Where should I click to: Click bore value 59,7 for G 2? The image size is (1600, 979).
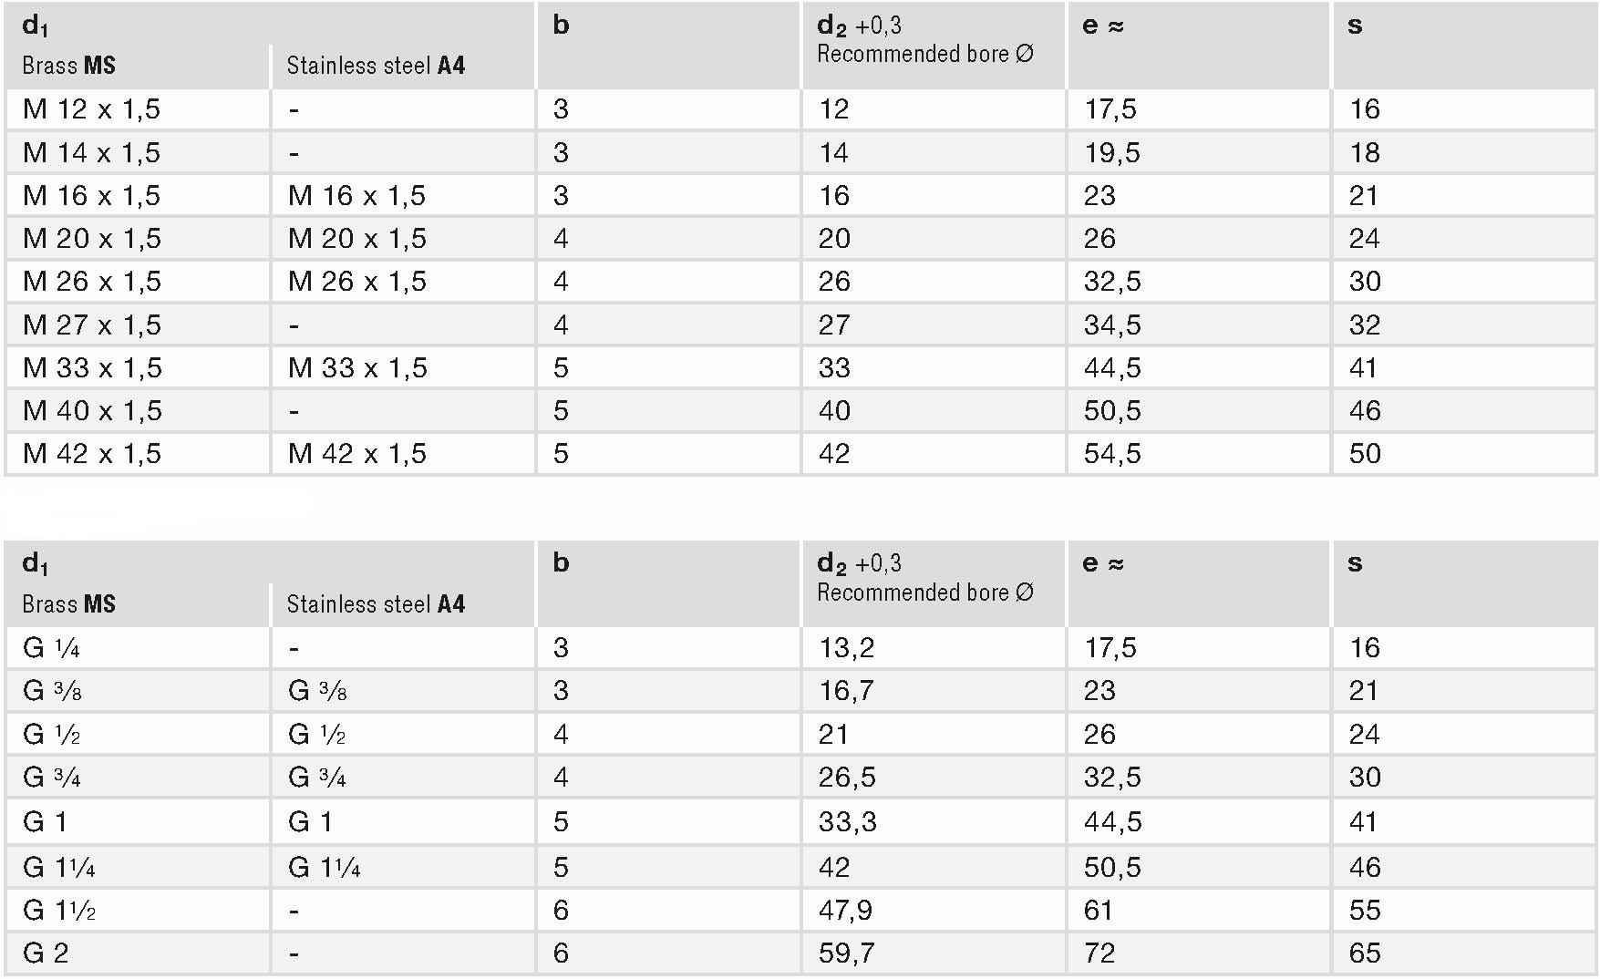point(933,953)
